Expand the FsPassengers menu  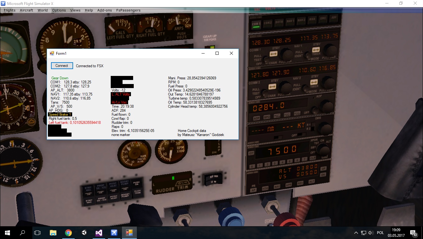point(128,10)
